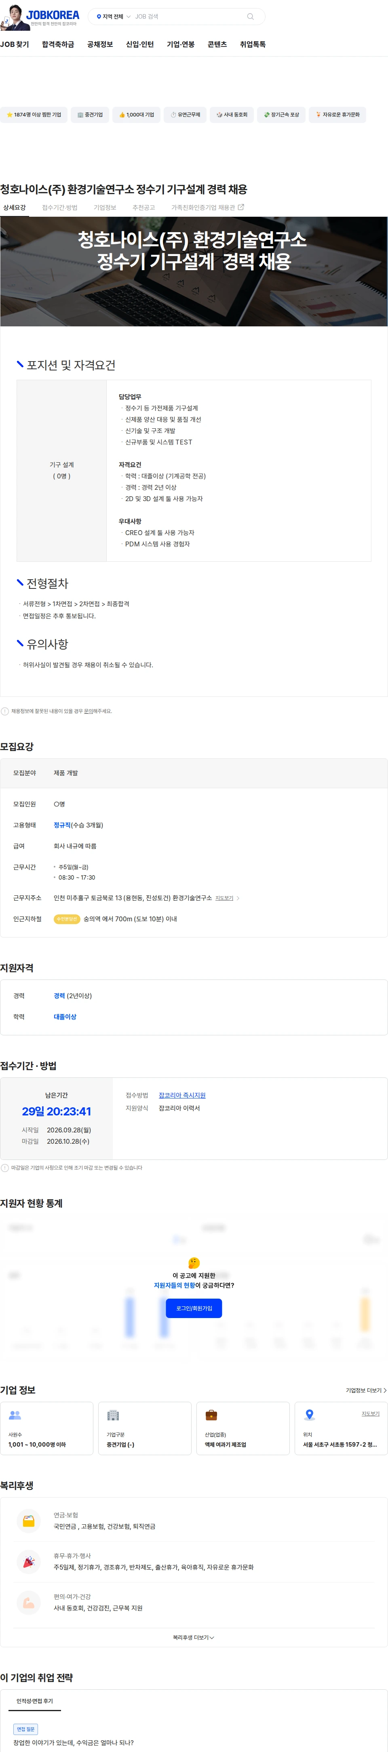Screen dimensions: 388x1752
Task: Open 지도보기 in the 위치 card
Action: [x=370, y=1413]
